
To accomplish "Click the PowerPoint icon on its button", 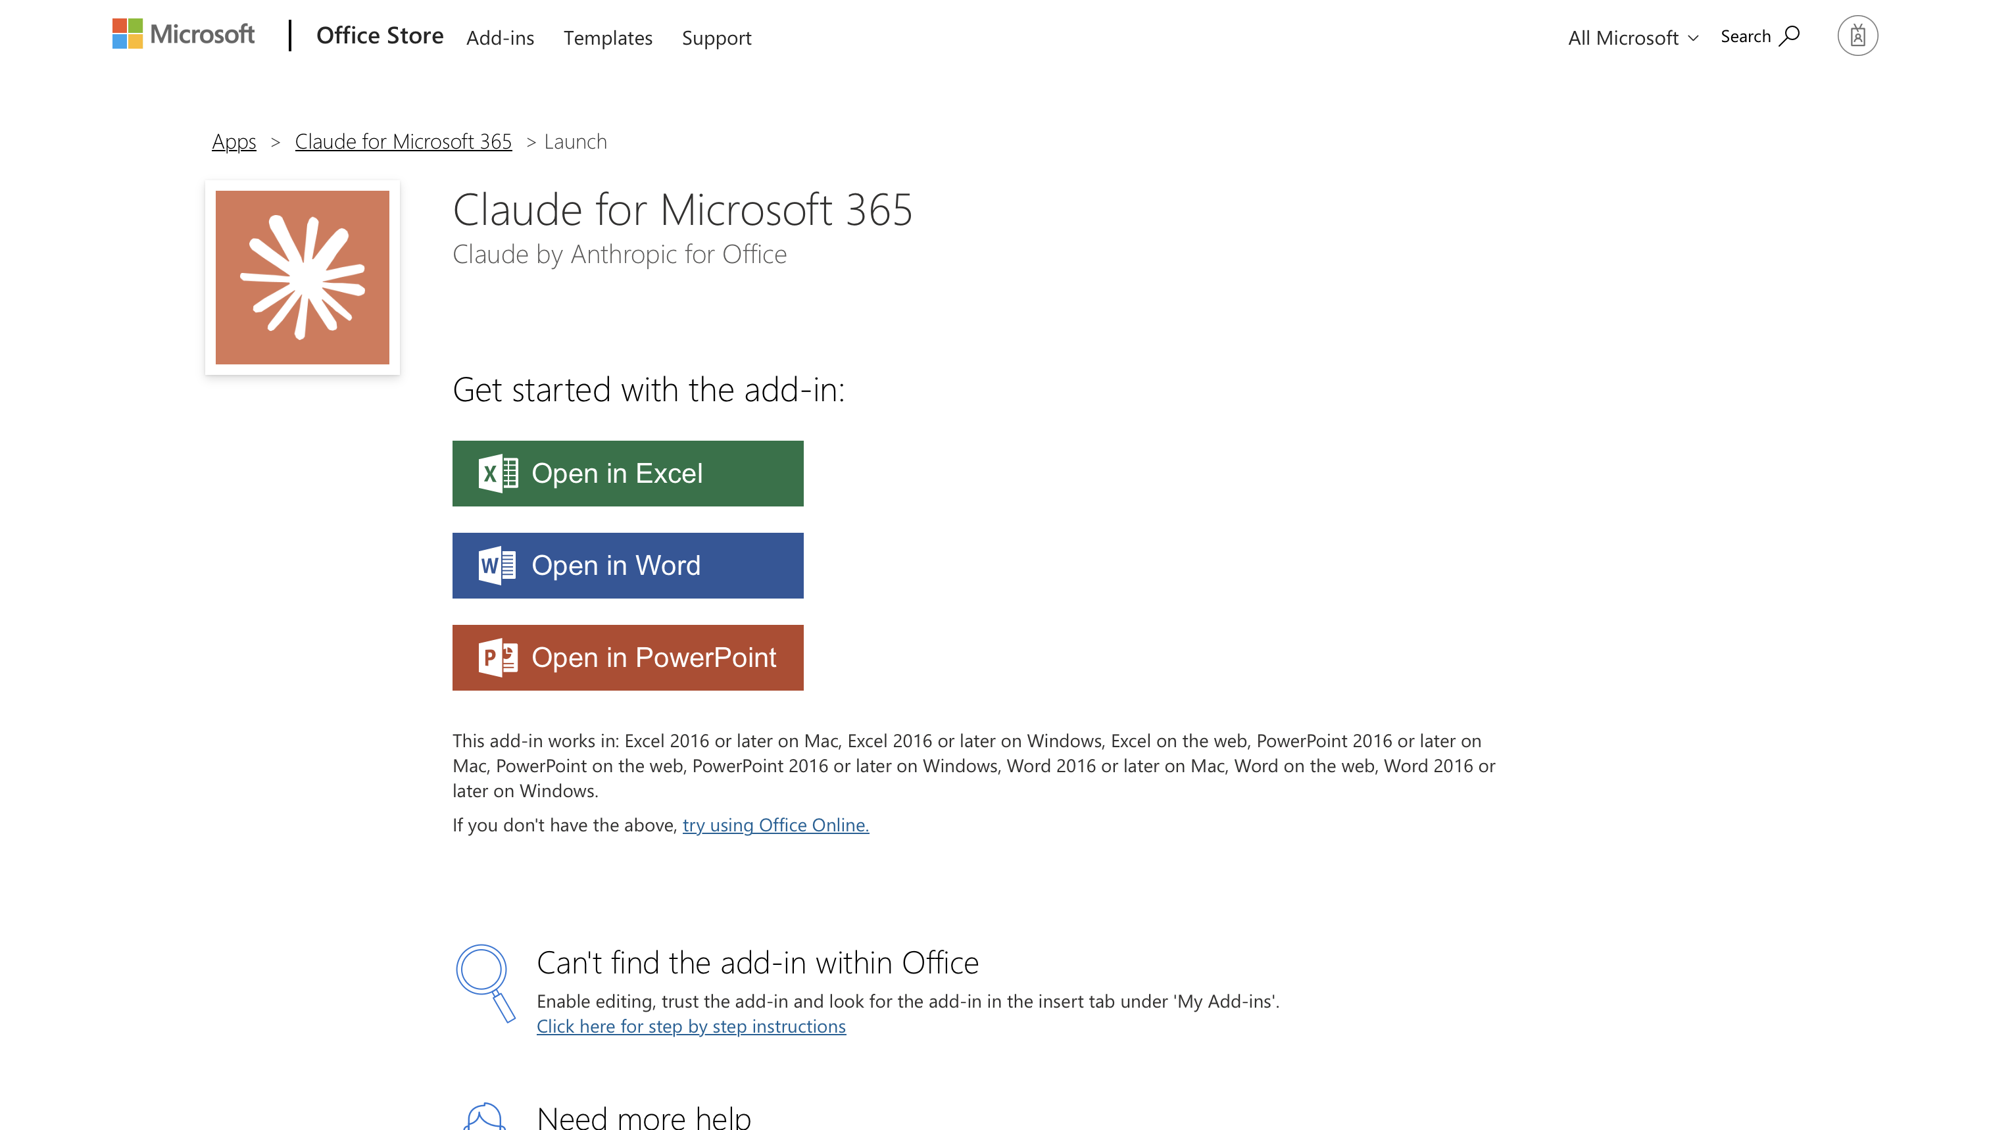I will (498, 657).
